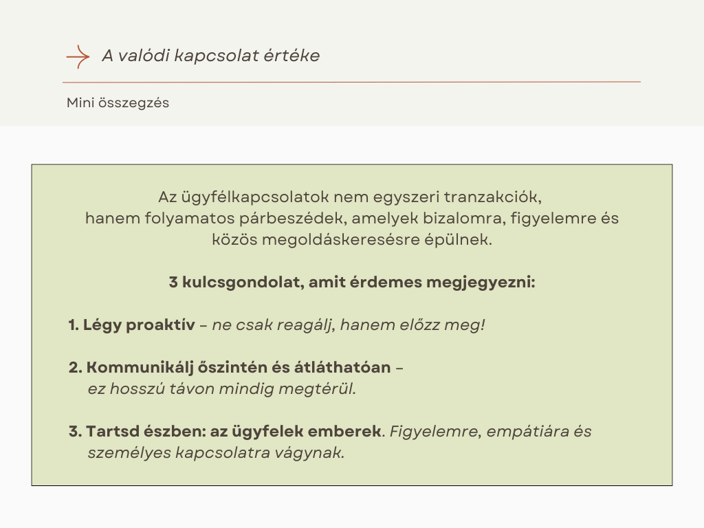Click the red arrow icon beside the title
The height and width of the screenshot is (528, 704).
(x=78, y=56)
